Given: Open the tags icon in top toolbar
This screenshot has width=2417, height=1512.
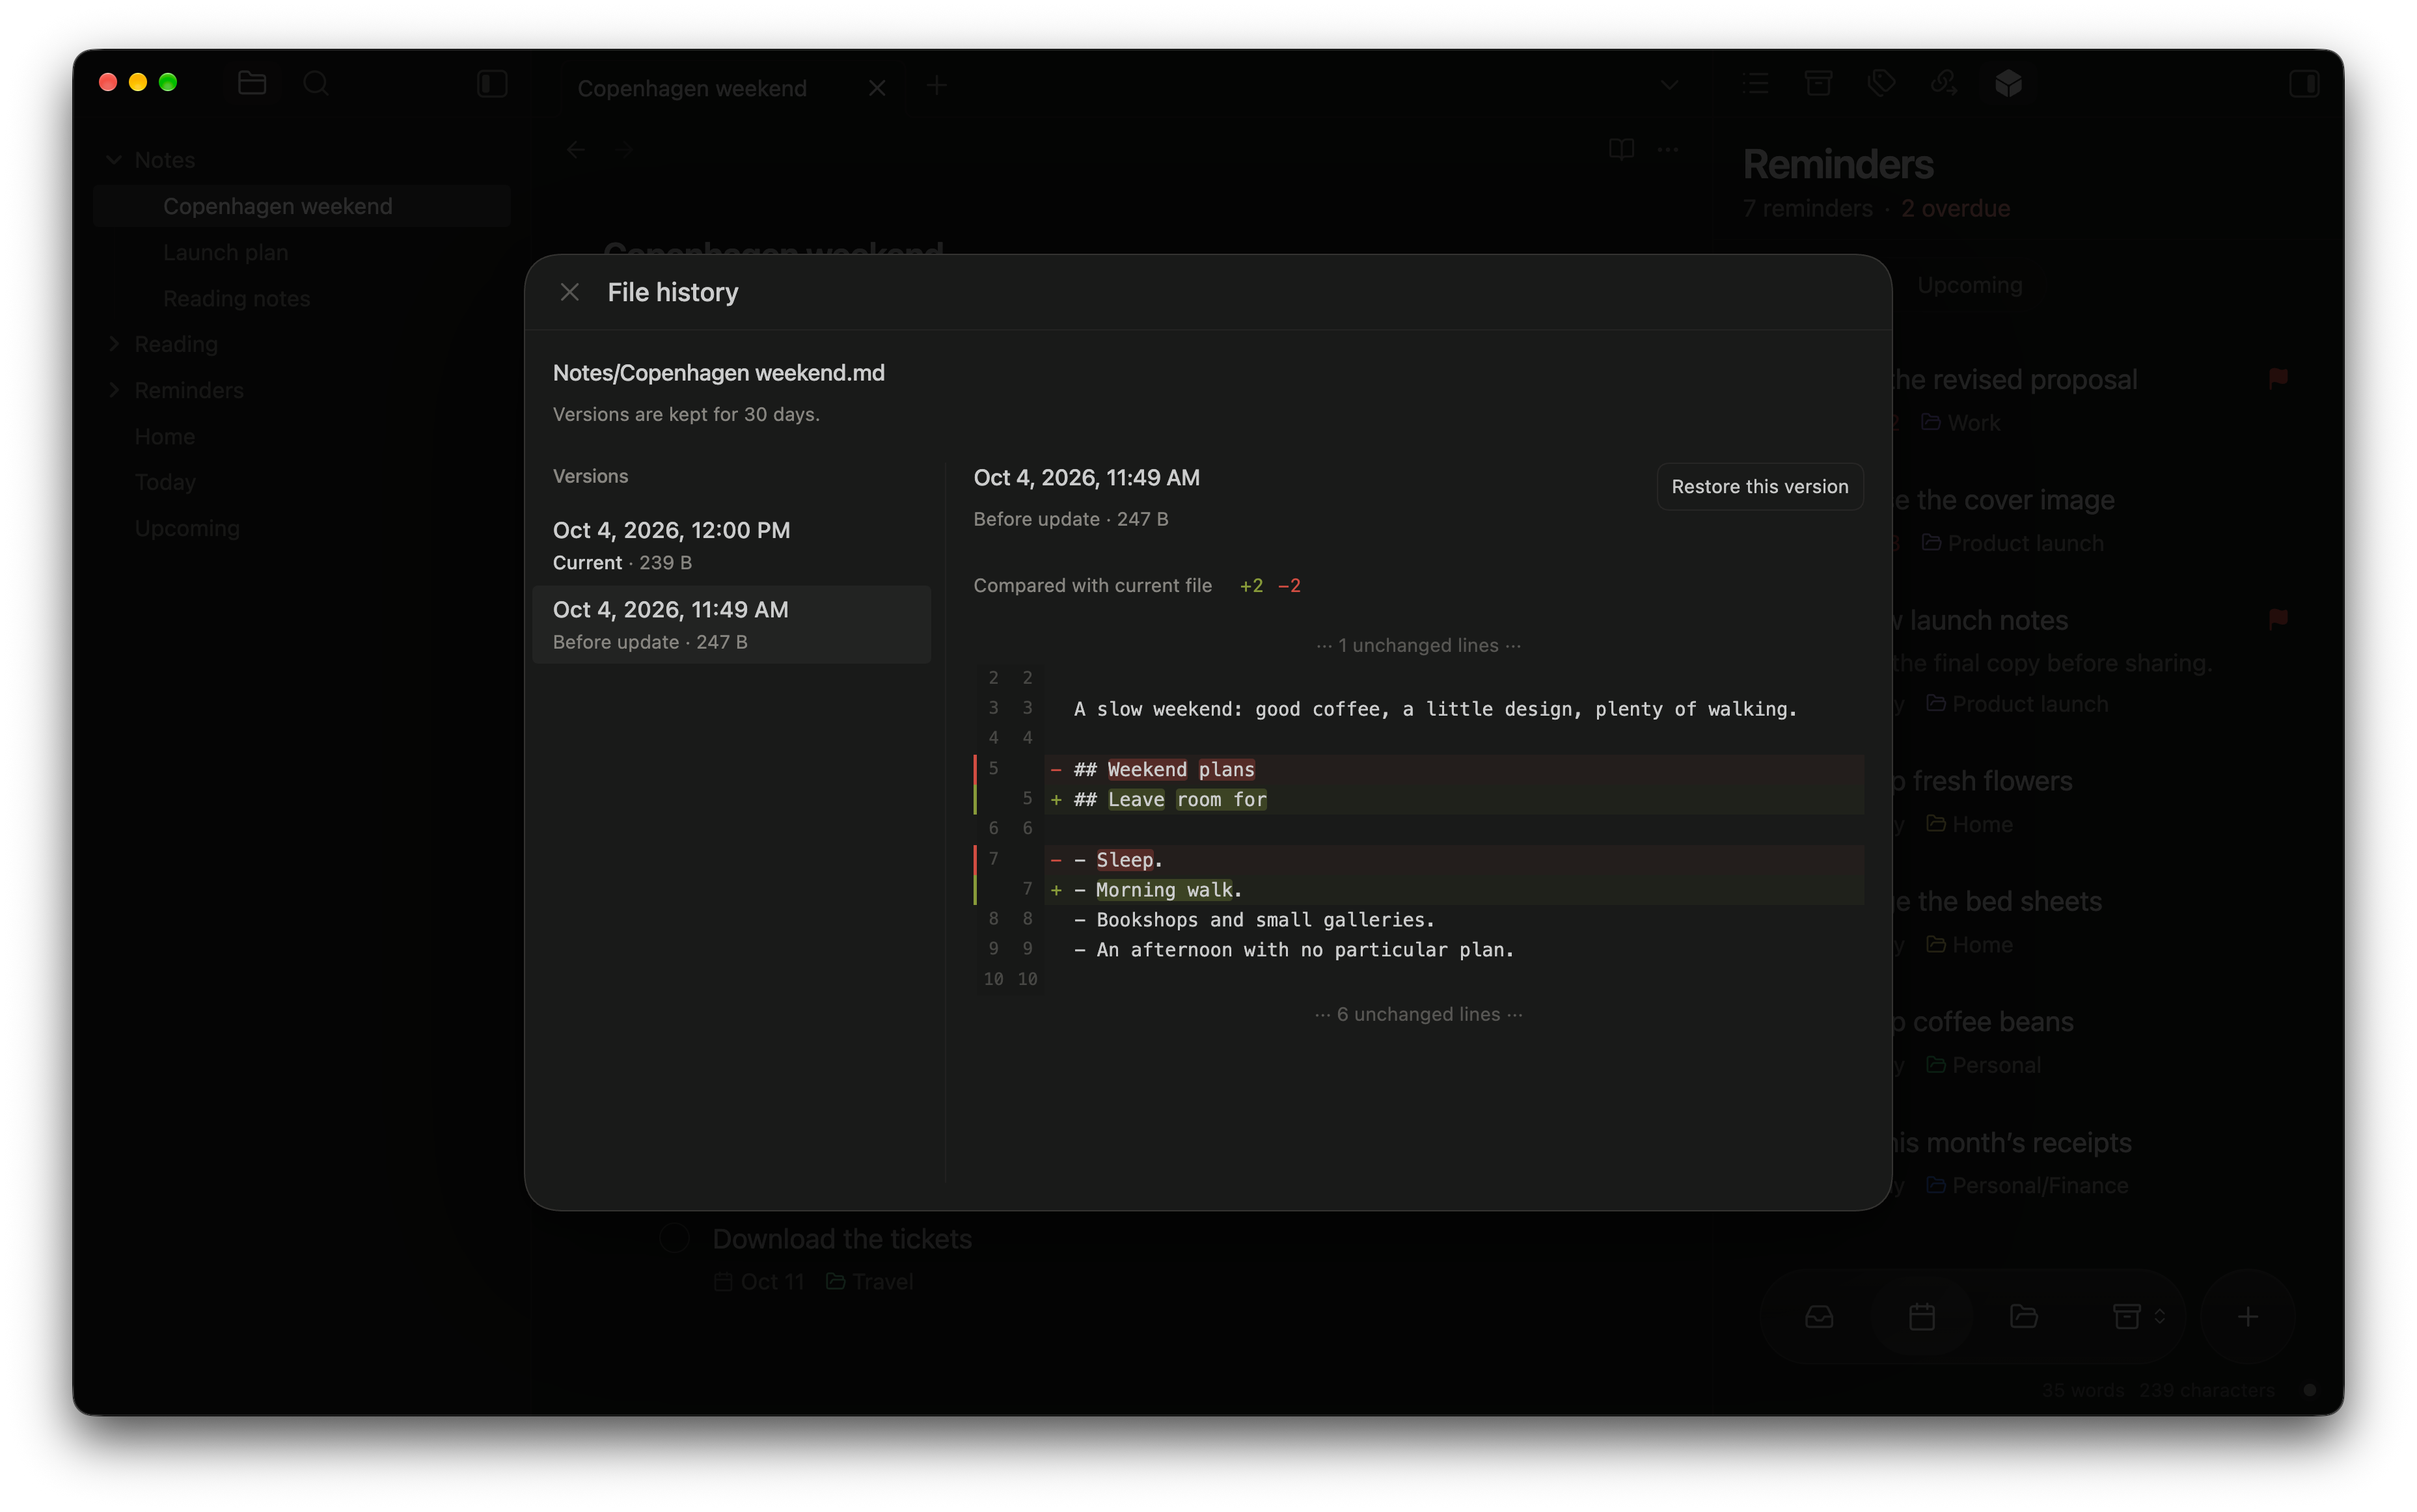Looking at the screenshot, I should [x=1881, y=83].
